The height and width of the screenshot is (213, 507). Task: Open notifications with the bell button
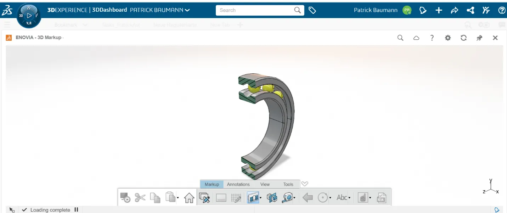(x=423, y=10)
